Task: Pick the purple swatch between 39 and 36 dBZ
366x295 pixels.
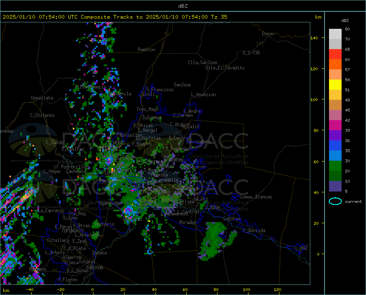Action: coord(335,136)
